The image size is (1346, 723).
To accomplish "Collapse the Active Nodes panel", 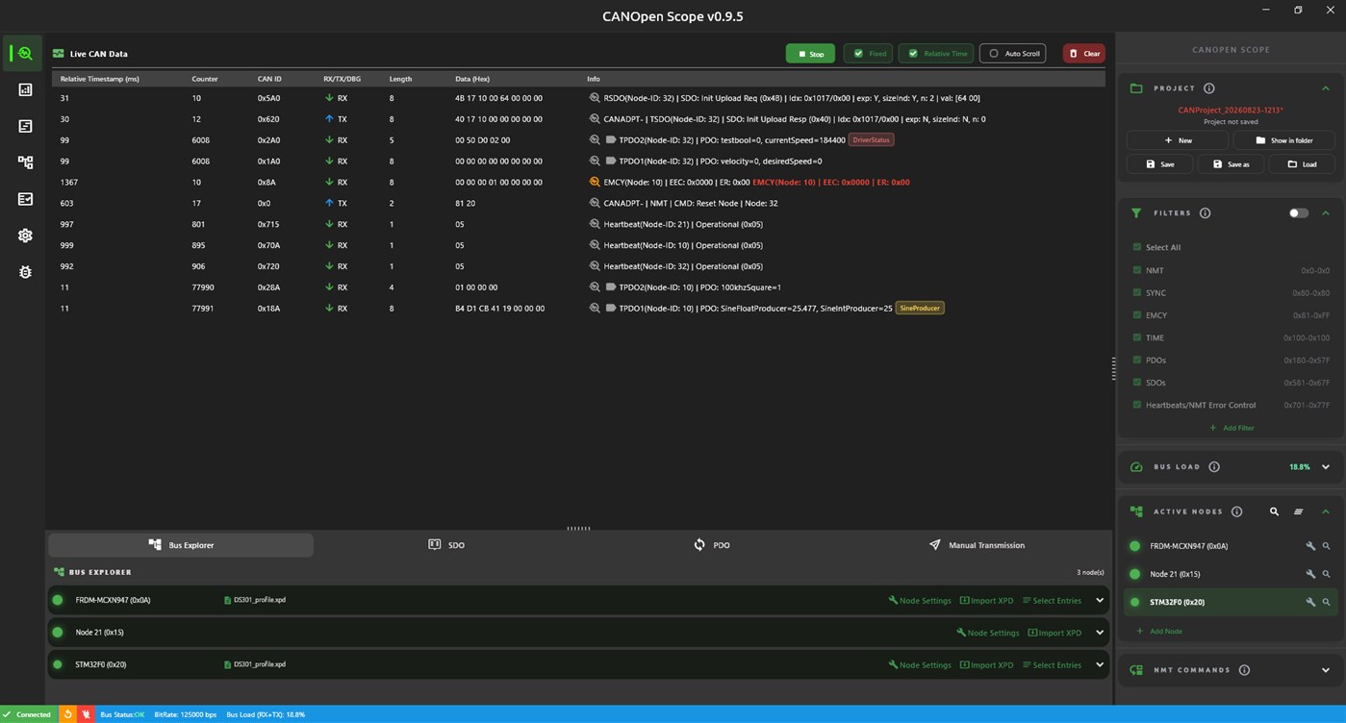I will tap(1326, 511).
